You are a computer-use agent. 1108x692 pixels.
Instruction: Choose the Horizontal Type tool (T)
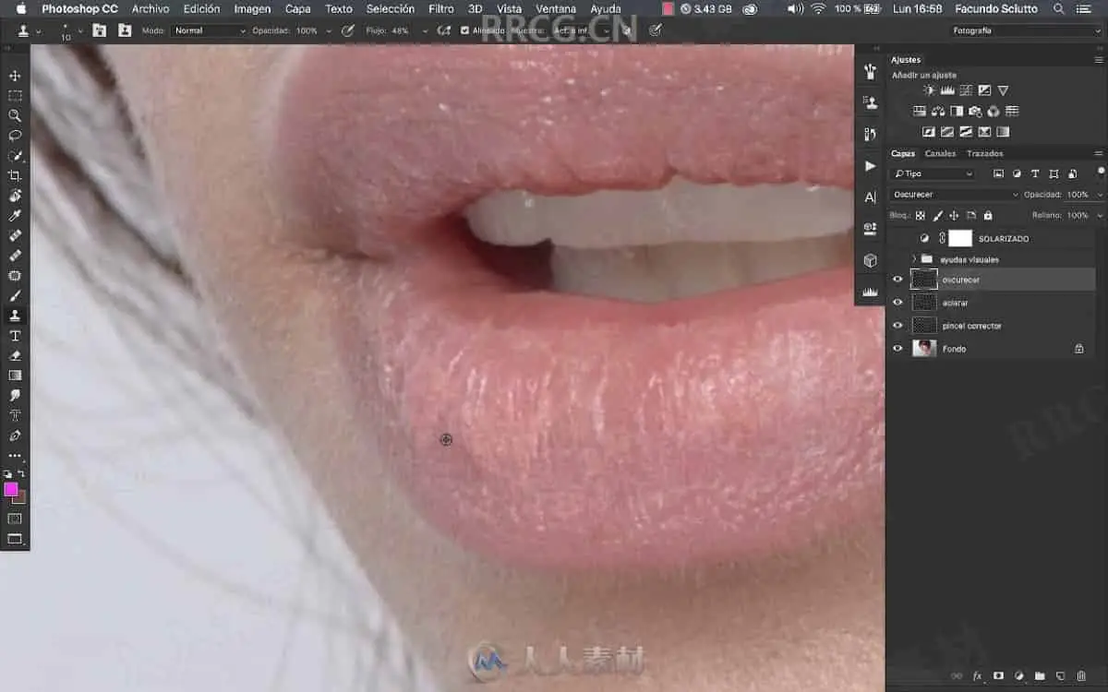click(15, 336)
